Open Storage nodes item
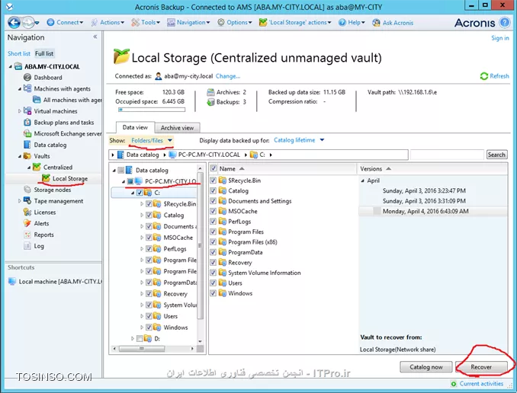 pyautogui.click(x=52, y=190)
